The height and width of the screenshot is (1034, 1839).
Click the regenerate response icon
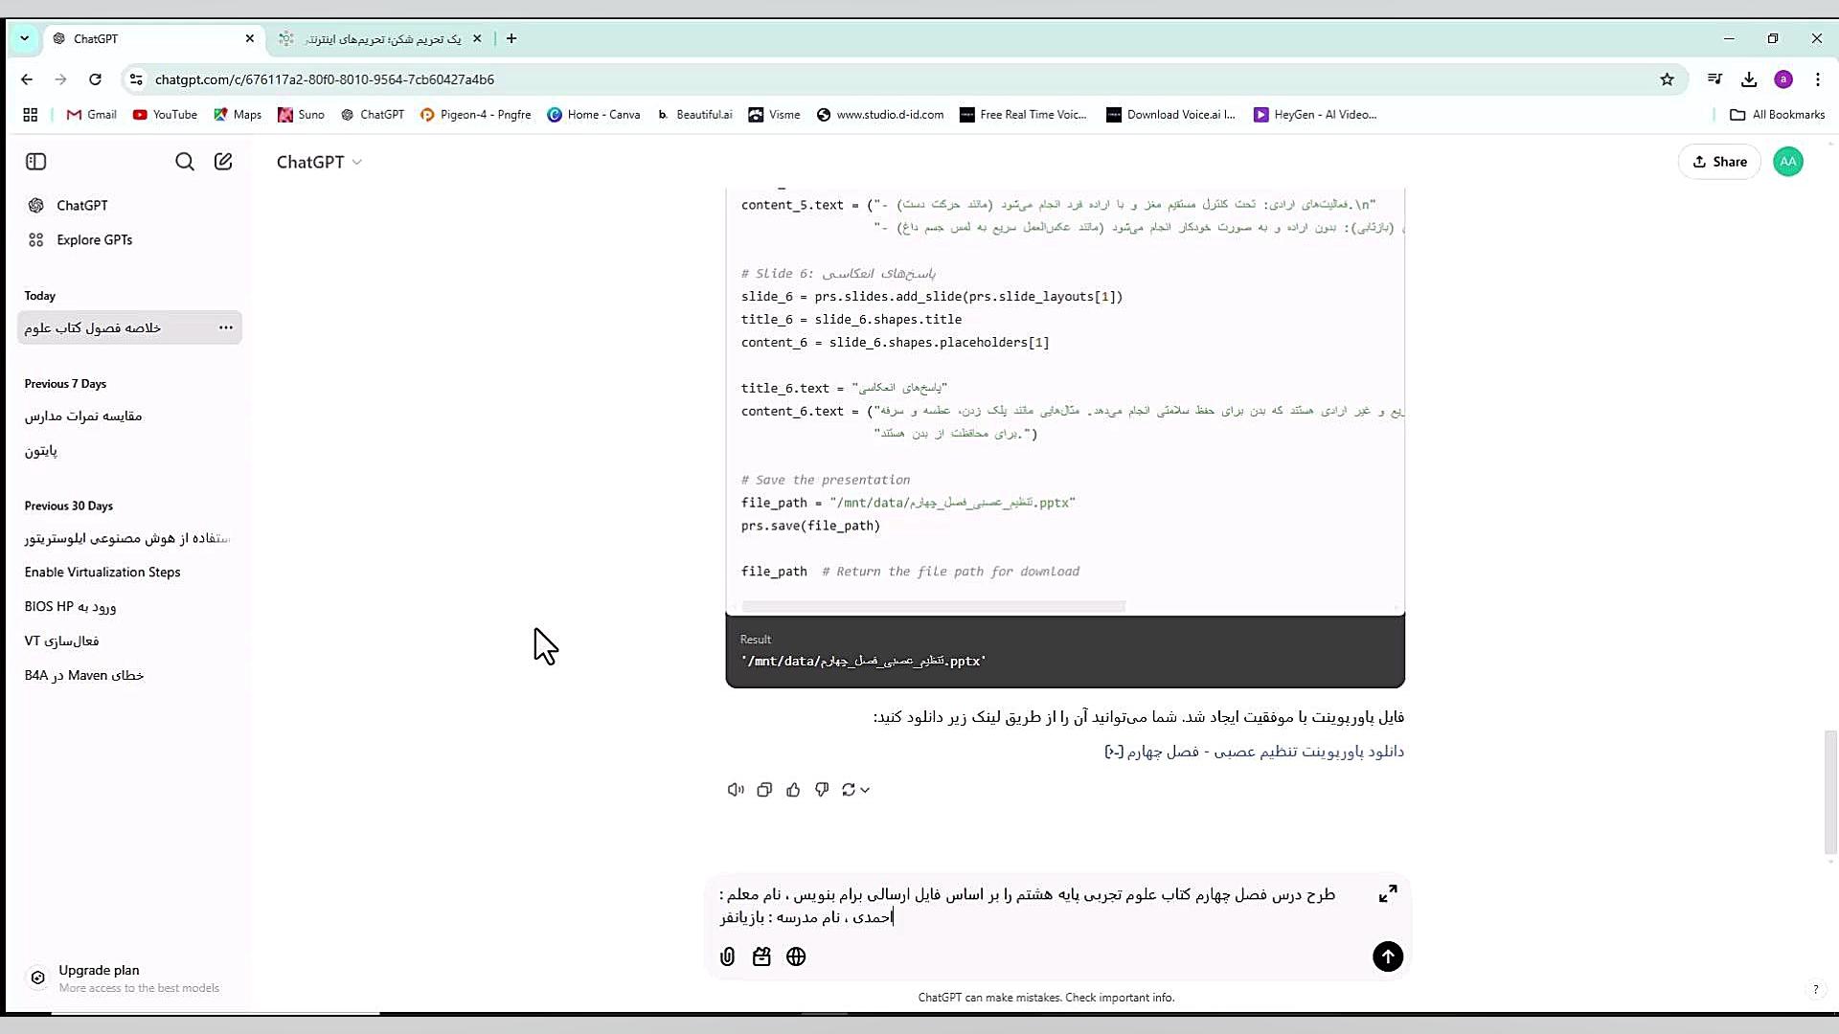click(x=849, y=790)
